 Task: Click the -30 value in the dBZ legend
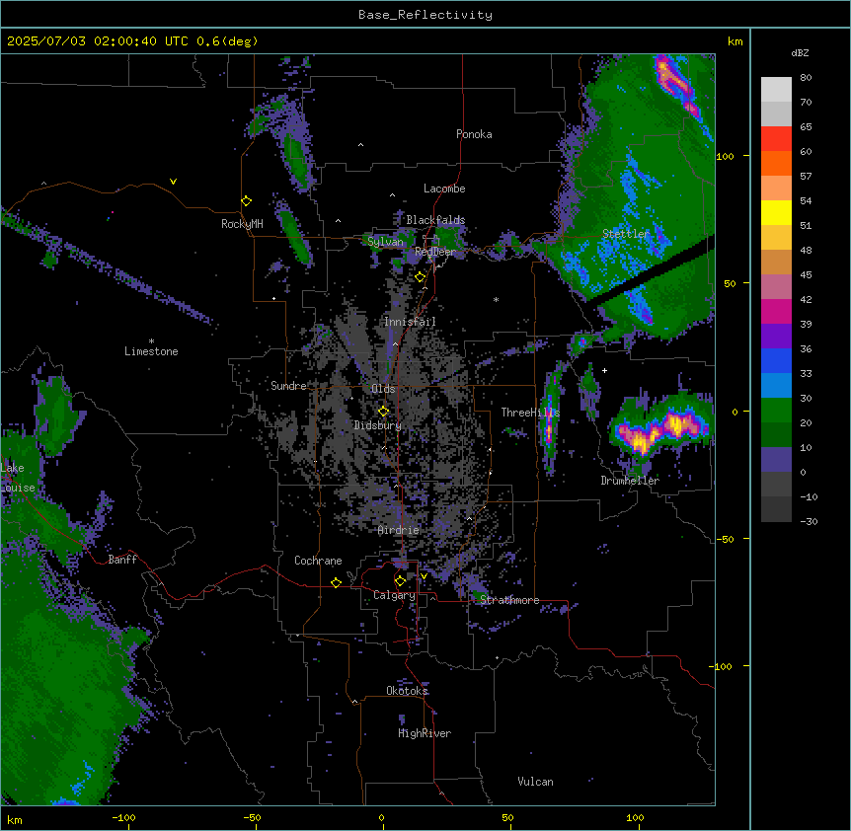click(x=809, y=521)
